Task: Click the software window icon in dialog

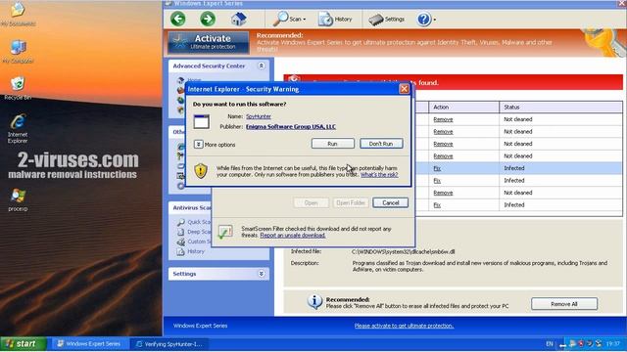Action: click(x=201, y=121)
